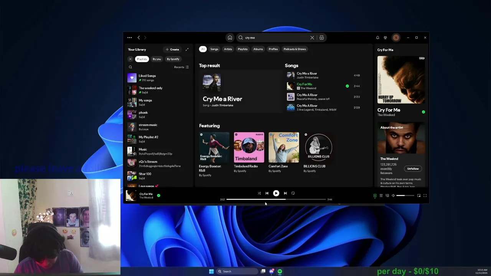Open xQc's Stream playlist

tap(158, 164)
